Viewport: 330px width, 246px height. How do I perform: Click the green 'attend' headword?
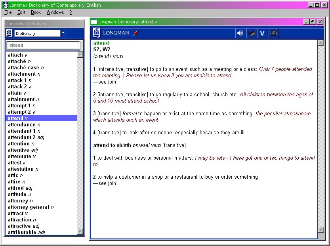[101, 43]
